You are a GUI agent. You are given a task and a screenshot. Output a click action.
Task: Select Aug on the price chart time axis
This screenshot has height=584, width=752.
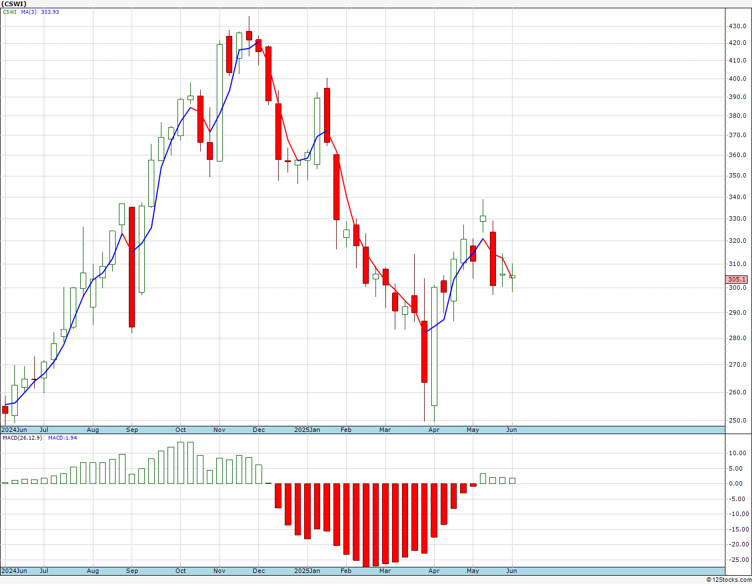93,430
